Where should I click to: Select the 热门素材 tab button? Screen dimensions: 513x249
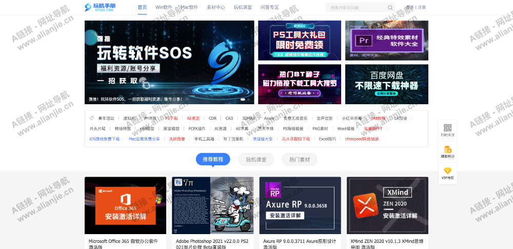[300, 160]
